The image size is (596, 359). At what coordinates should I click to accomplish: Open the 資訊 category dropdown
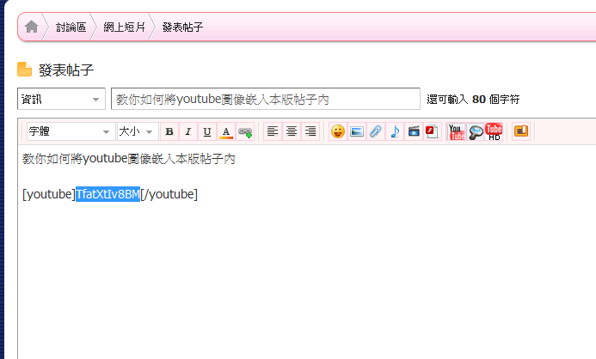61,99
